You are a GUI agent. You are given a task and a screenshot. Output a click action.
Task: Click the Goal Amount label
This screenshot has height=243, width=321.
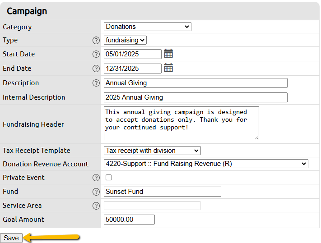(23, 219)
